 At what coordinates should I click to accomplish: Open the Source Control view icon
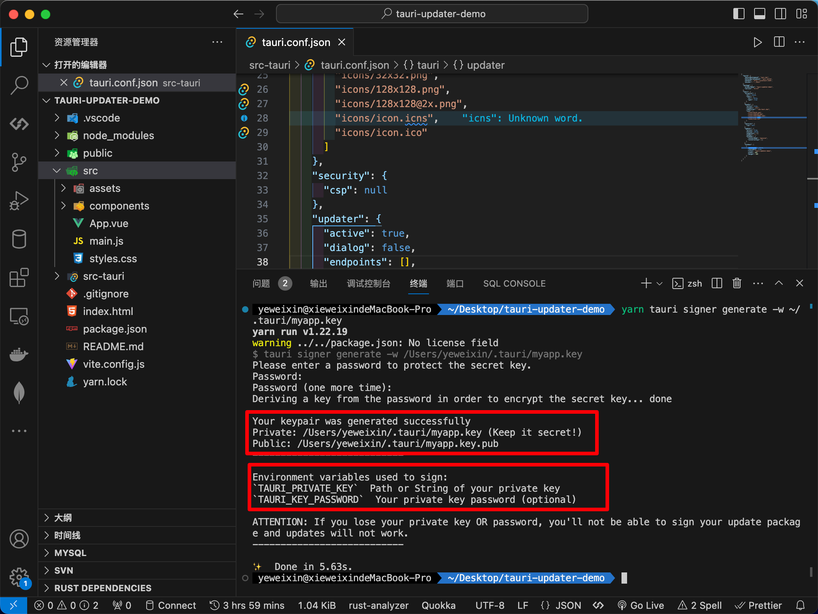(19, 162)
